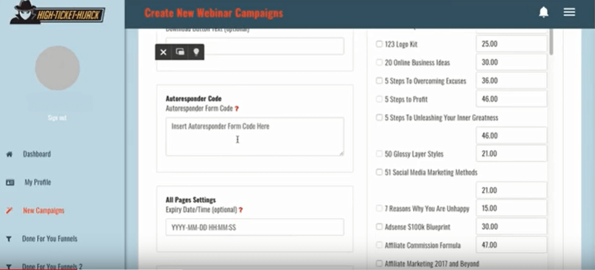
Task: Click the Autoresponder Form Code text area
Action: click(x=255, y=137)
